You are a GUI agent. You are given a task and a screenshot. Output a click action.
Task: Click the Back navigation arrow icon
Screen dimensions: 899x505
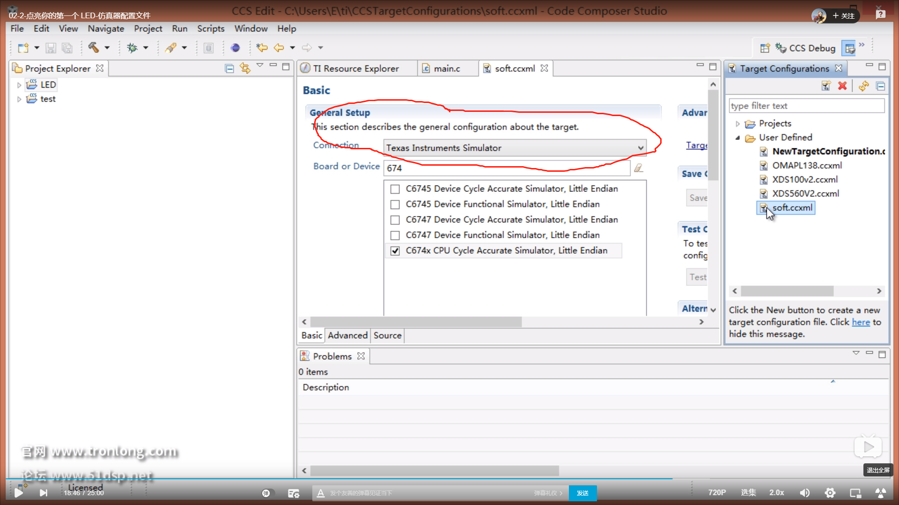click(x=279, y=48)
